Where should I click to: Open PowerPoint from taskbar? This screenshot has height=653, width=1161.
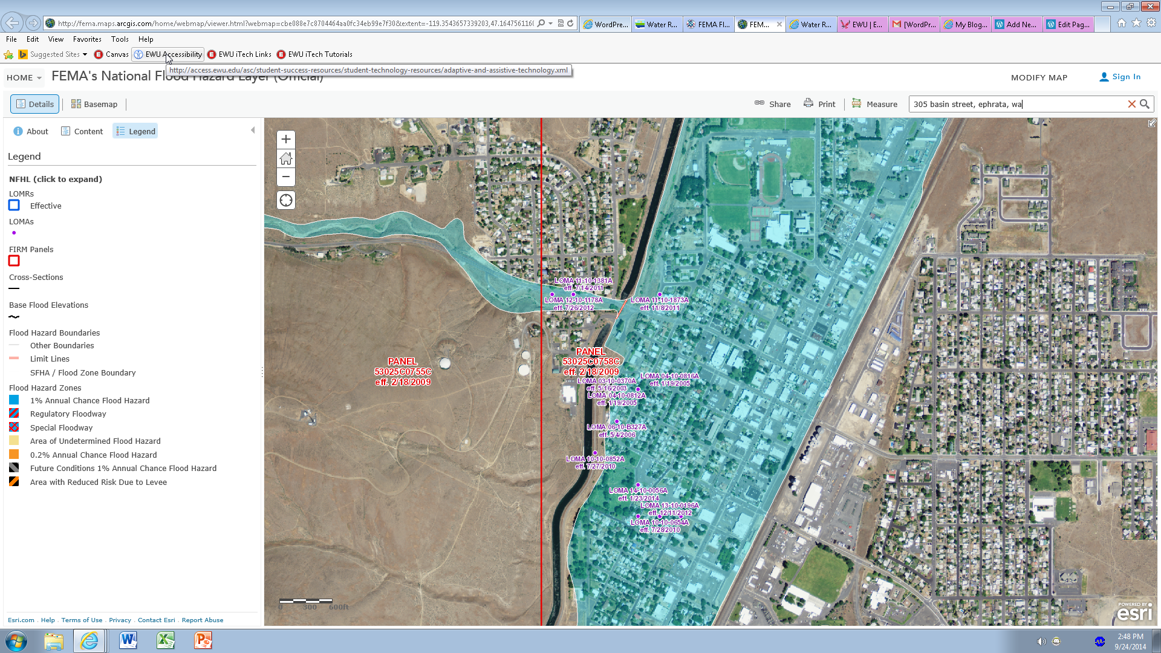(x=203, y=641)
